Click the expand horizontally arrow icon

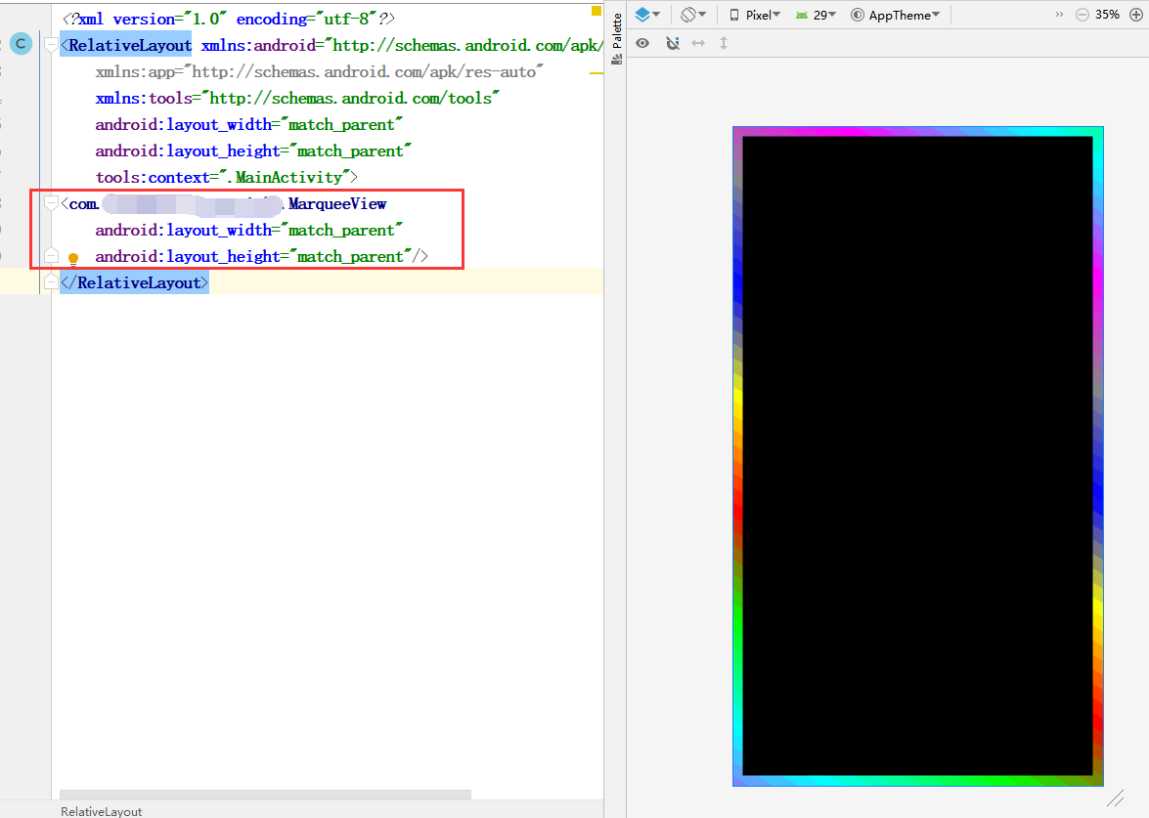click(698, 43)
